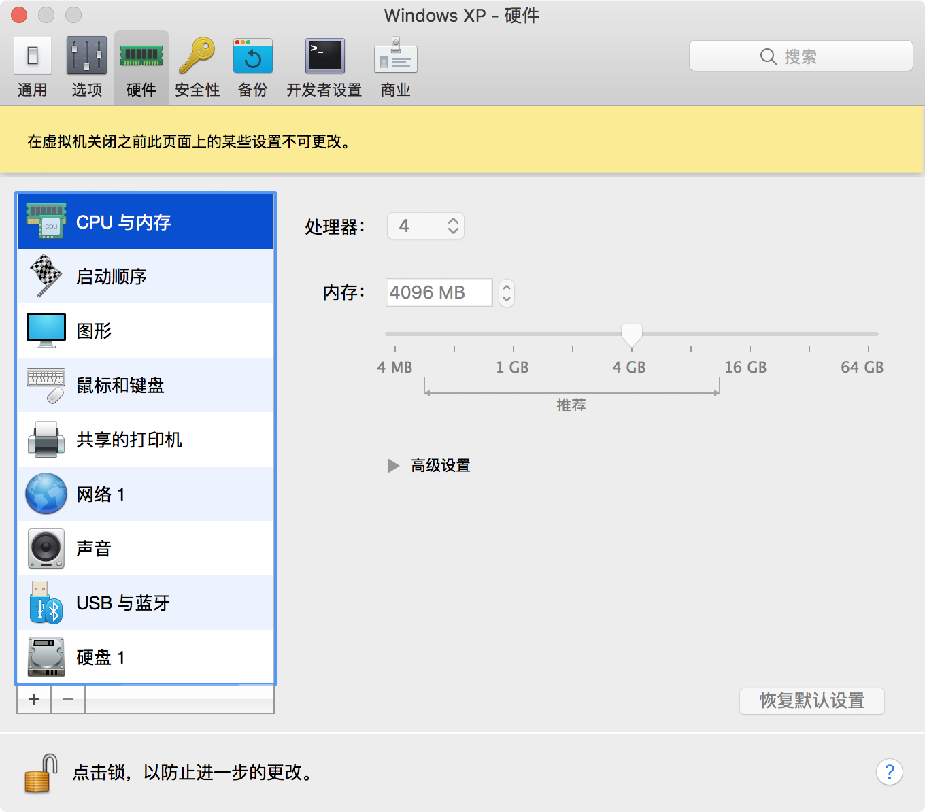Select CPU 与内存 in the hardware list
Image resolution: width=925 pixels, height=812 pixels.
tap(146, 222)
